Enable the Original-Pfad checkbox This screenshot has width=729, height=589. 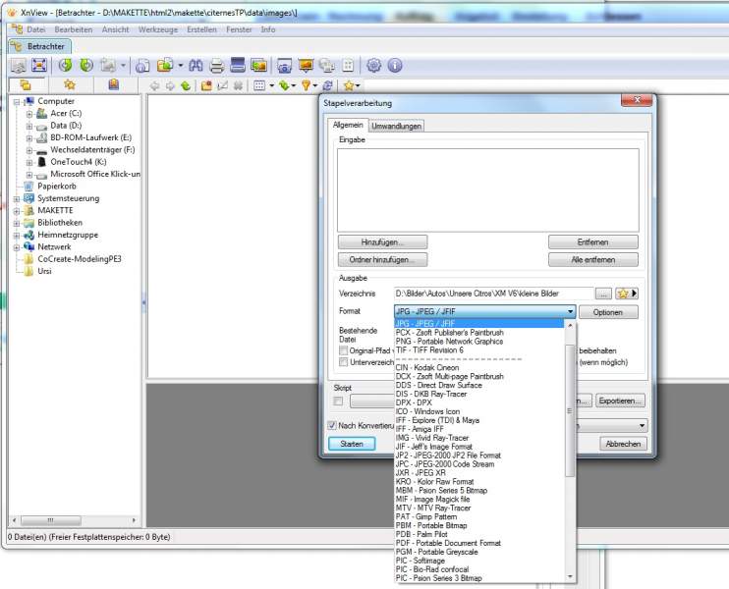point(344,350)
